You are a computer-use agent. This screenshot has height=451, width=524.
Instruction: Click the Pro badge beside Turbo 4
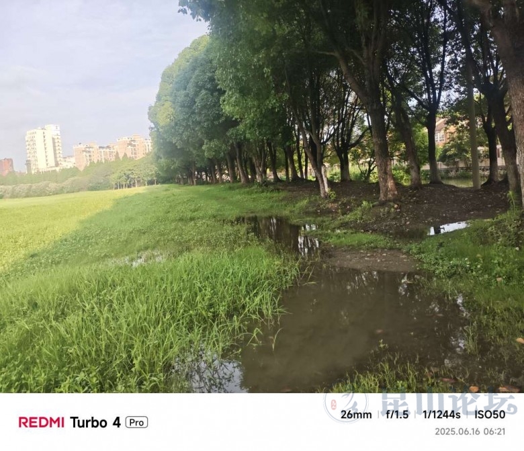pyautogui.click(x=136, y=423)
